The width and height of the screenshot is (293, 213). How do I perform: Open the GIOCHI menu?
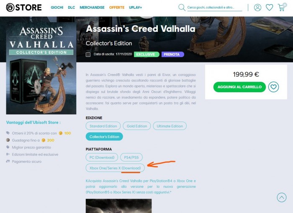tap(57, 8)
